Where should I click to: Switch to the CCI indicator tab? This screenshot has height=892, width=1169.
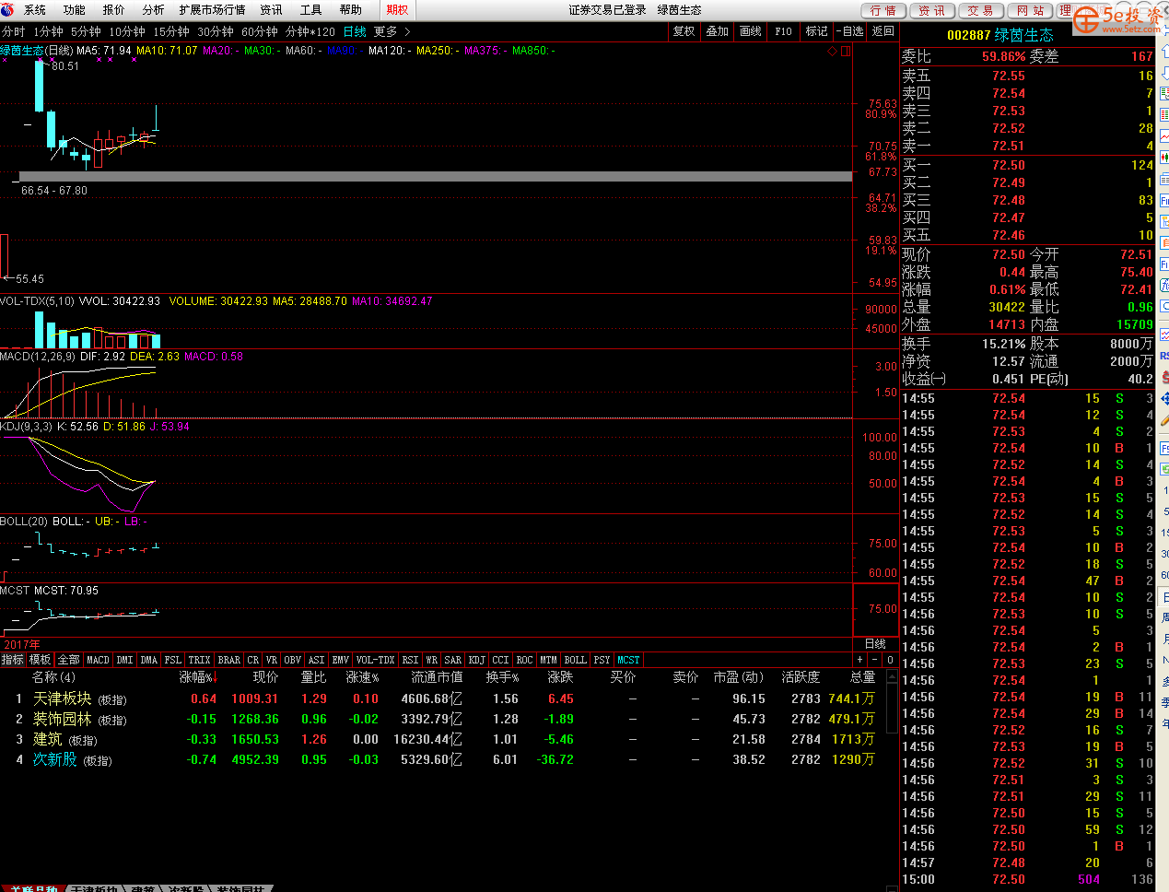500,660
